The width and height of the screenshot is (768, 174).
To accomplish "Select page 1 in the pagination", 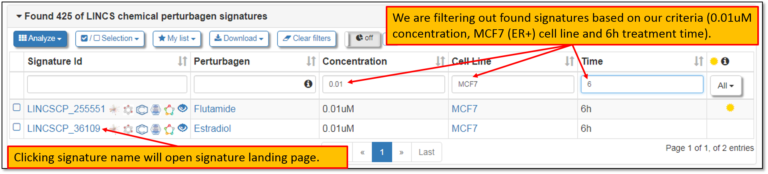I will (x=382, y=152).
